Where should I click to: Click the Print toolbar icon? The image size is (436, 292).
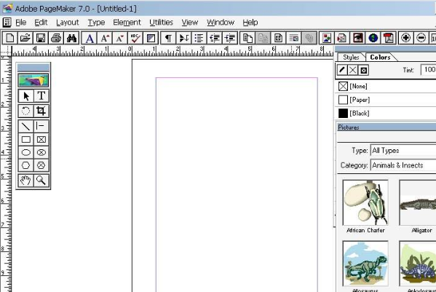click(56, 38)
